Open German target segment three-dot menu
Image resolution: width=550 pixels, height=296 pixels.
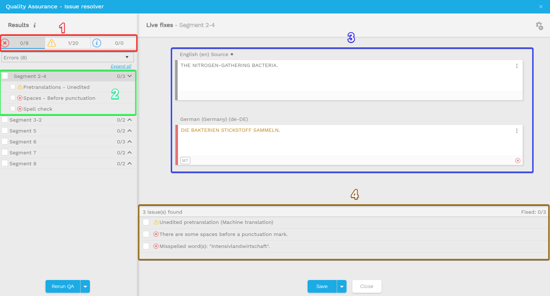pos(517,131)
